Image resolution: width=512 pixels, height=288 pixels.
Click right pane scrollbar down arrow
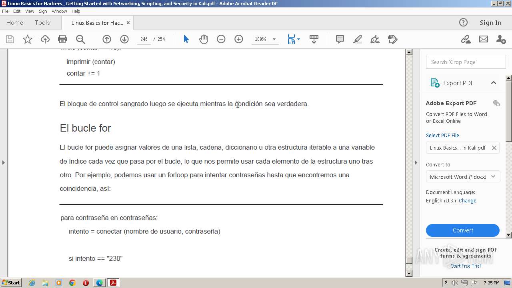509,235
